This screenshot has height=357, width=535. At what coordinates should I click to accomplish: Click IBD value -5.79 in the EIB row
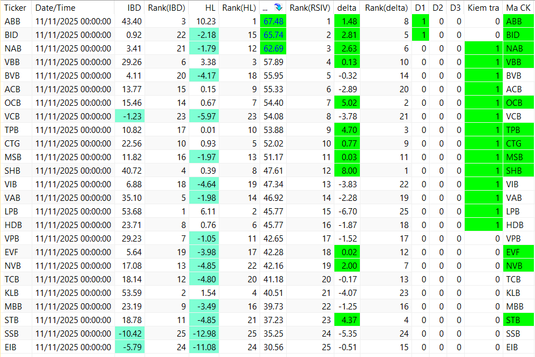(130, 347)
